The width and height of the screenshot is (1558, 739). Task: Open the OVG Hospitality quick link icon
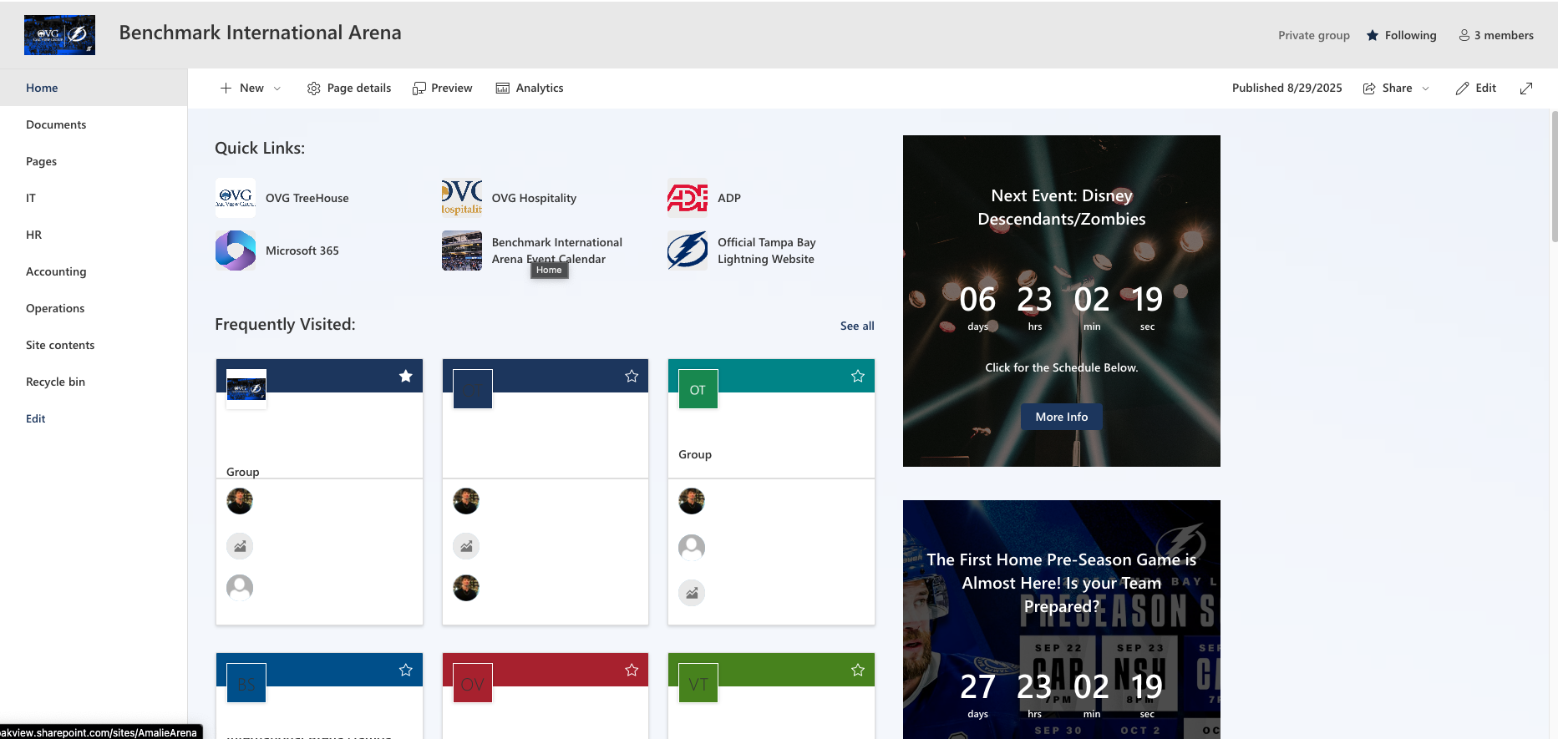coord(462,198)
